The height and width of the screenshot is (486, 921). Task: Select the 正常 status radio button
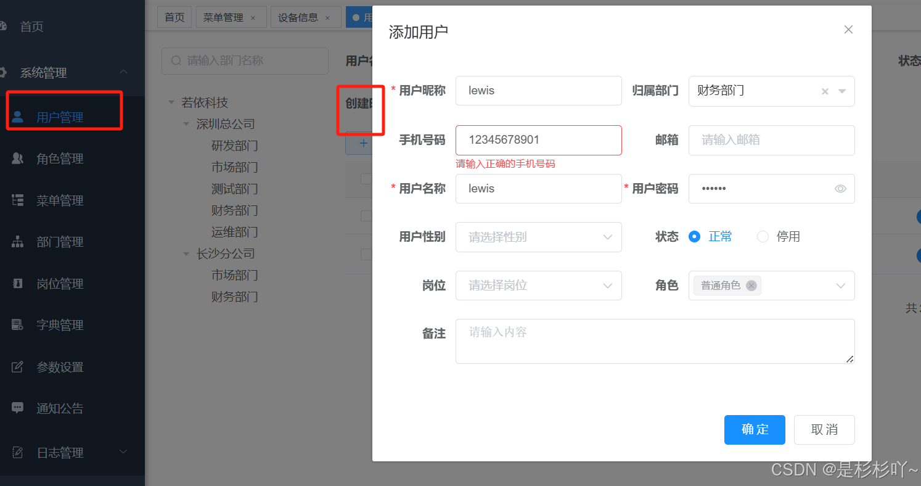[695, 236]
